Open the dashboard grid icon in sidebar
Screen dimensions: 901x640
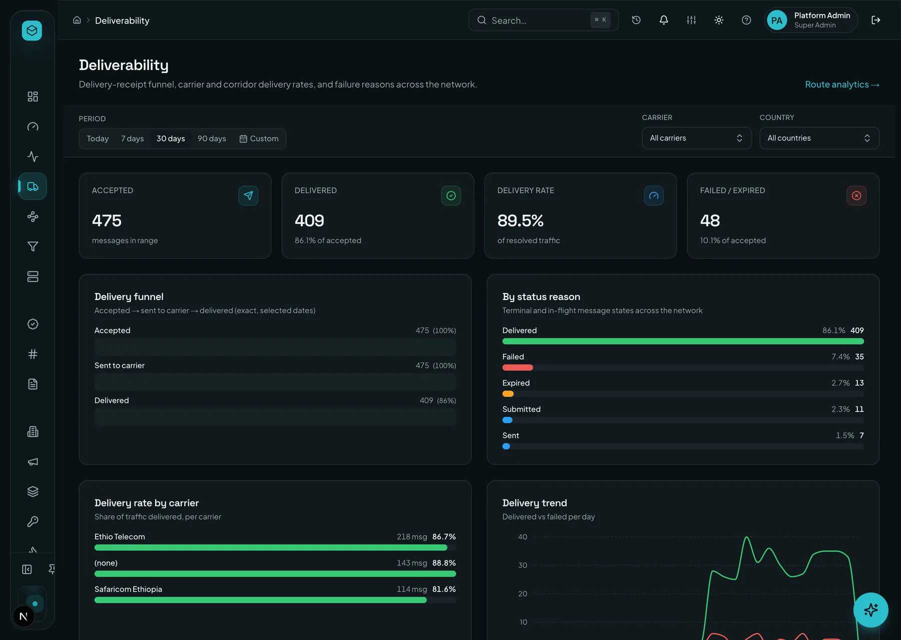[33, 96]
